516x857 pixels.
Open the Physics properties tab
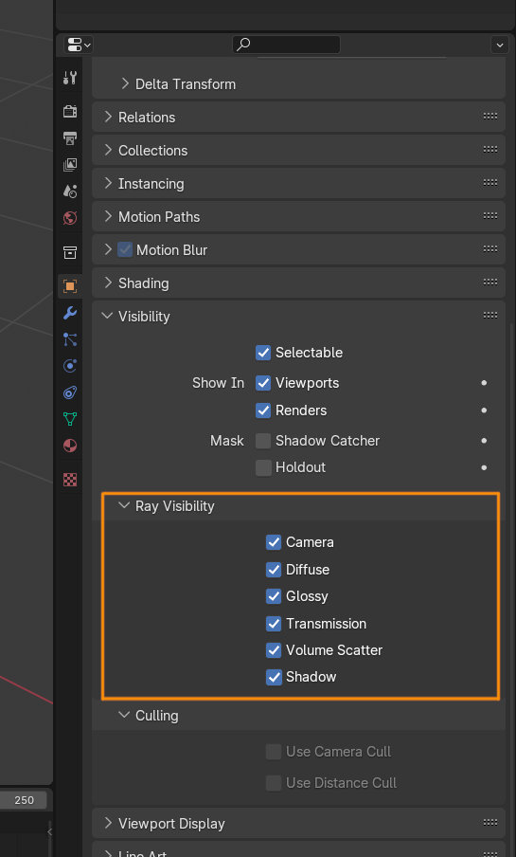[x=70, y=366]
